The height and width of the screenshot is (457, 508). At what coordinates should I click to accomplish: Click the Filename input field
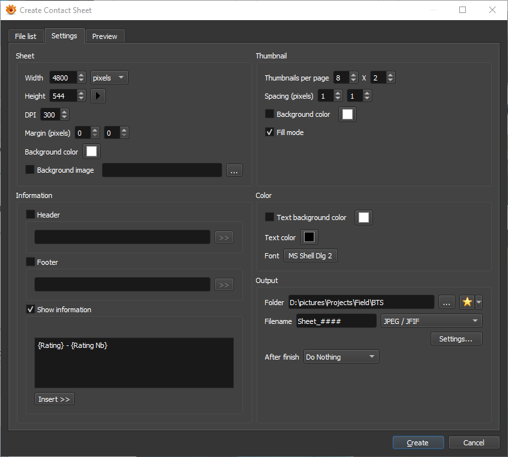tap(335, 321)
